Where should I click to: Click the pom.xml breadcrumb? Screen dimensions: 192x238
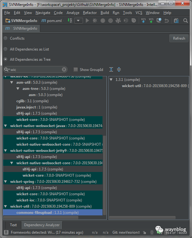pos(52,21)
